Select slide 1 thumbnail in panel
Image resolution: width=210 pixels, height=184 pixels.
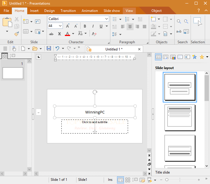point(13,73)
